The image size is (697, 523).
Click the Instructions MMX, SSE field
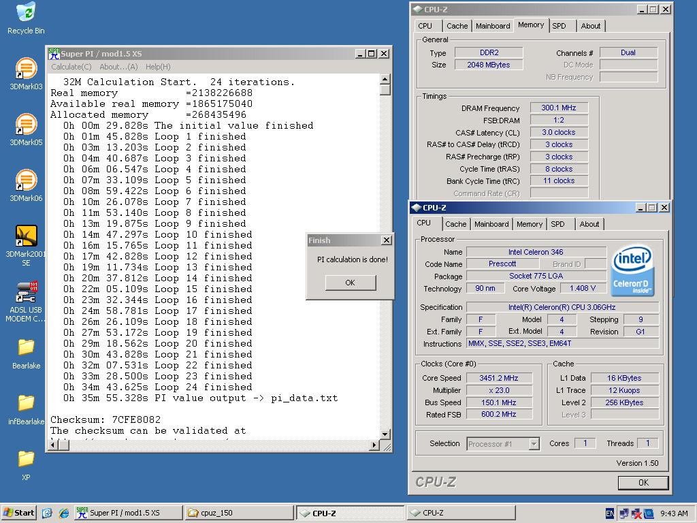pos(562,344)
